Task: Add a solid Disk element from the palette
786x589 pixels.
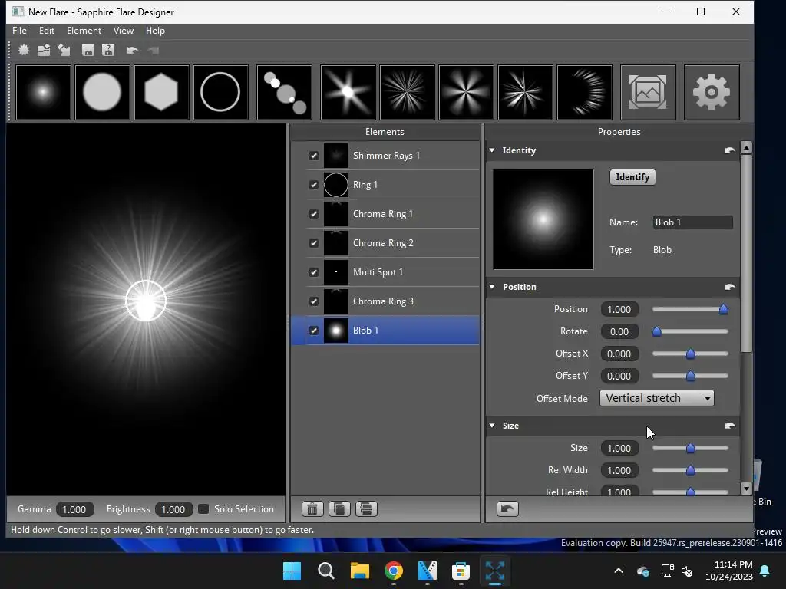Action: point(102,92)
